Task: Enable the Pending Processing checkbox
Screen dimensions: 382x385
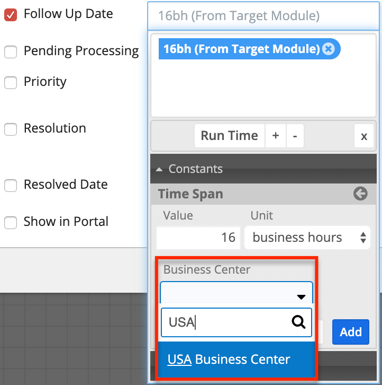Action: [11, 52]
